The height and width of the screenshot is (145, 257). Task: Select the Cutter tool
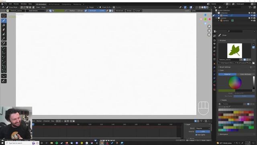(4, 39)
